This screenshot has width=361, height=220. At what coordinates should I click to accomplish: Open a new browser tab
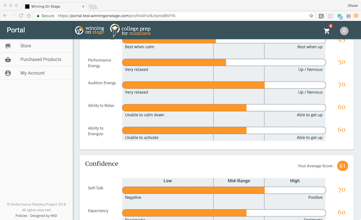(94, 6)
